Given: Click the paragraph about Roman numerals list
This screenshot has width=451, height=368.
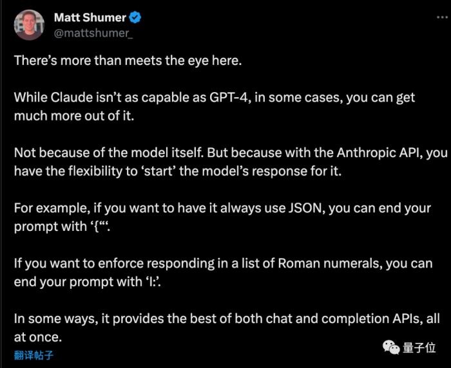Looking at the screenshot, I should point(223,272).
